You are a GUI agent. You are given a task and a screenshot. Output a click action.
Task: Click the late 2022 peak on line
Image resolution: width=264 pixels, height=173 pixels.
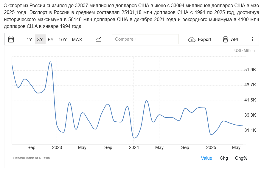(x=50, y=62)
